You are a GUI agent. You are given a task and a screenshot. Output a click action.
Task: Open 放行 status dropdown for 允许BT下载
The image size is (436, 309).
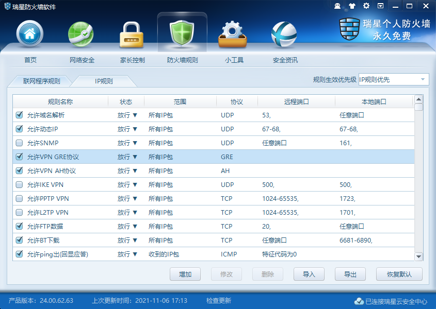point(127,240)
